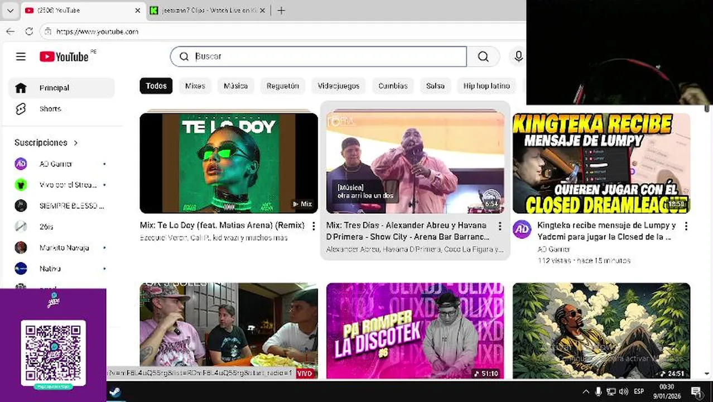Go back with browser back arrow
Image resolution: width=713 pixels, height=402 pixels.
click(x=10, y=32)
